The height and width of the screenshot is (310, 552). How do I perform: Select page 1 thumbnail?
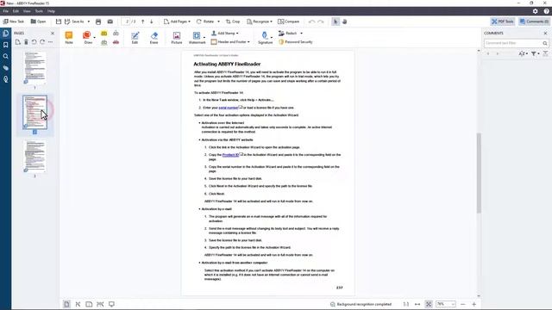pos(34,67)
